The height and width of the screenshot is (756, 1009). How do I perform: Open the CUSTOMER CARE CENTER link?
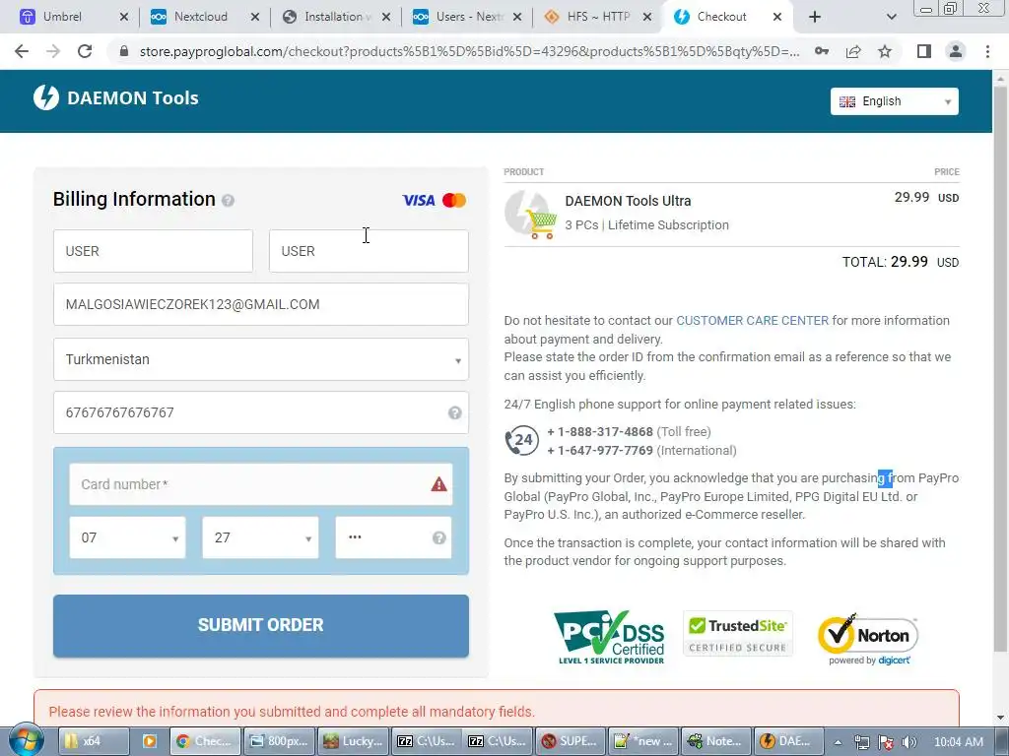[752, 321]
